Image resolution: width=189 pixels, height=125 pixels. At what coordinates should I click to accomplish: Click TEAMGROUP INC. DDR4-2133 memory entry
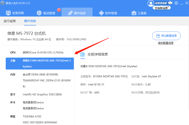tap(47, 83)
